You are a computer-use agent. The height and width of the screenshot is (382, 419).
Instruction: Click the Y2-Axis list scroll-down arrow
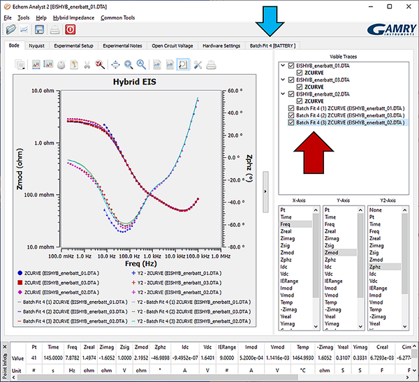405,326
